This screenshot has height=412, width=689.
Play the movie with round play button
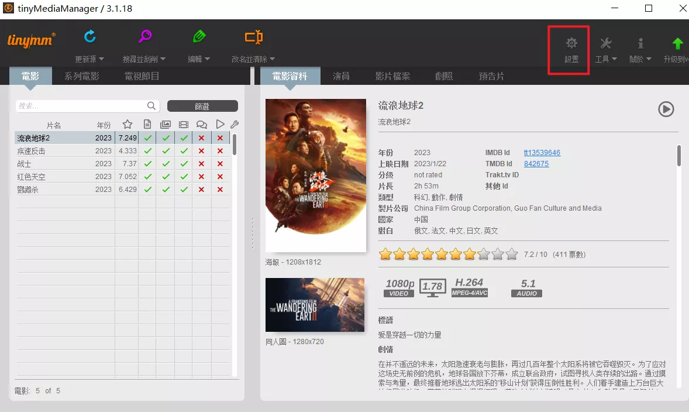(666, 109)
